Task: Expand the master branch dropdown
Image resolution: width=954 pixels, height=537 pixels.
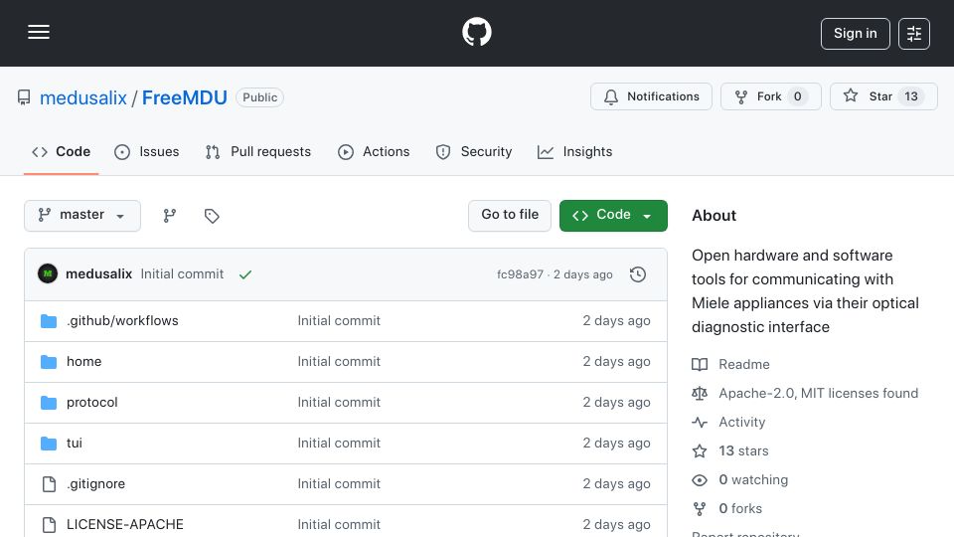Action: pos(82,216)
